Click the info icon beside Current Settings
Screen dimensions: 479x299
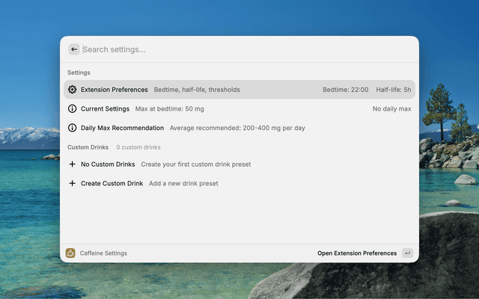click(x=72, y=109)
